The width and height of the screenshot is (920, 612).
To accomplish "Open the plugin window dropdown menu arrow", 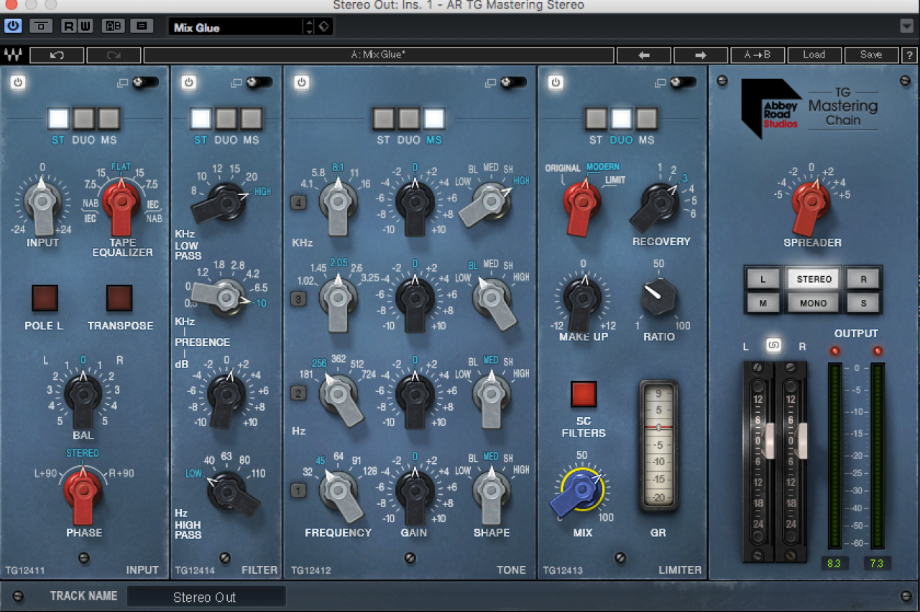I will click(906, 27).
